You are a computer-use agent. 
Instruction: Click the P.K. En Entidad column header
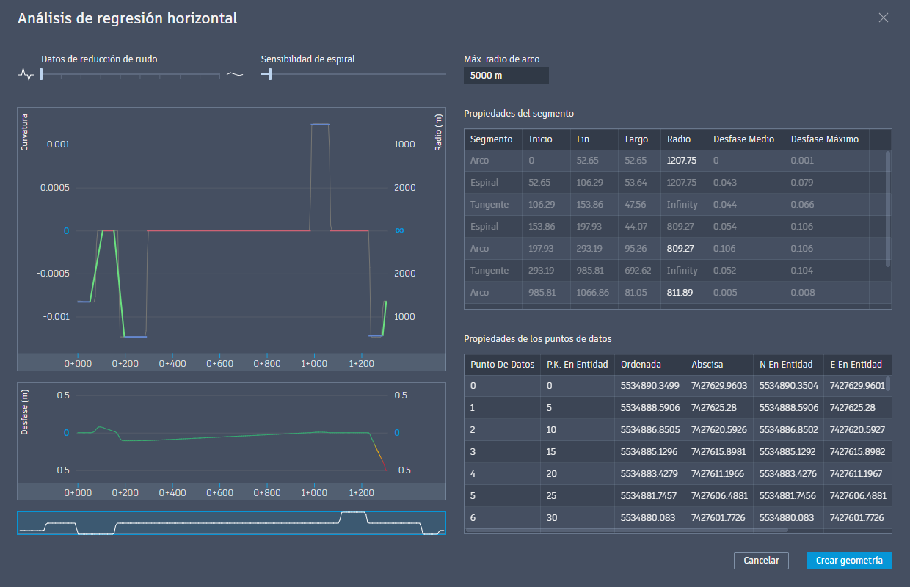point(578,365)
